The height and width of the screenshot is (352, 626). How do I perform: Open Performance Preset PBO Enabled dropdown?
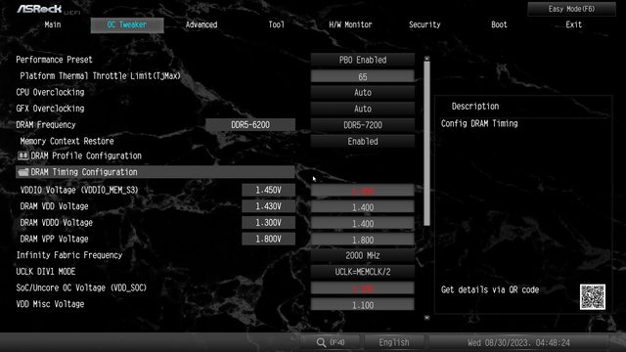point(363,60)
